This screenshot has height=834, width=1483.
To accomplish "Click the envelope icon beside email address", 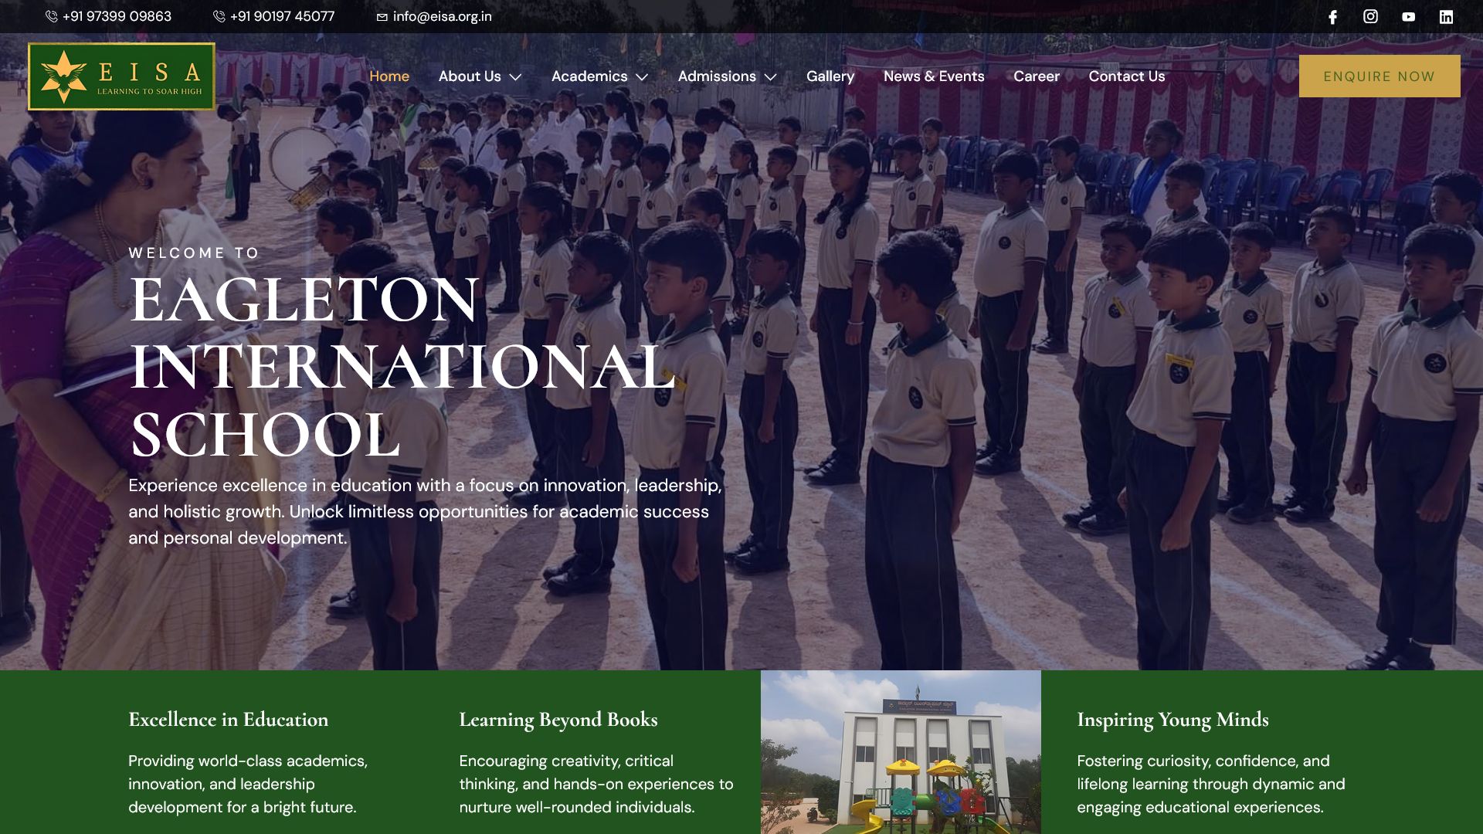I will click(x=382, y=17).
